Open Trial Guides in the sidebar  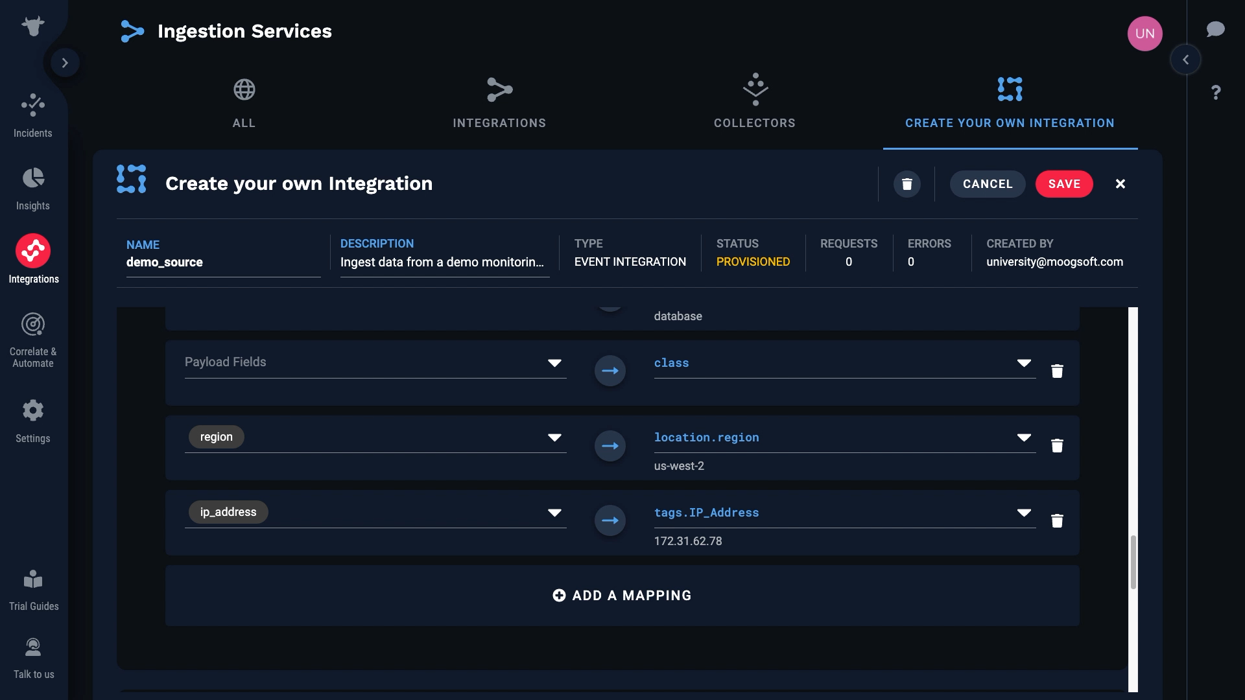coord(33,590)
